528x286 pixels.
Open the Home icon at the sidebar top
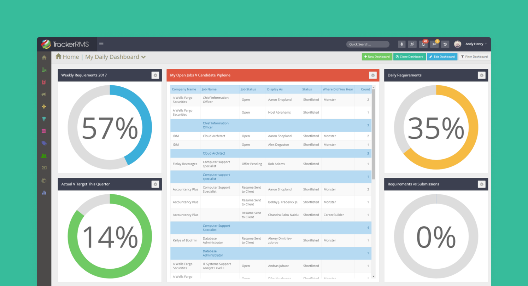pyautogui.click(x=44, y=57)
